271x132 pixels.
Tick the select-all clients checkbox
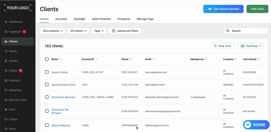click(47, 59)
